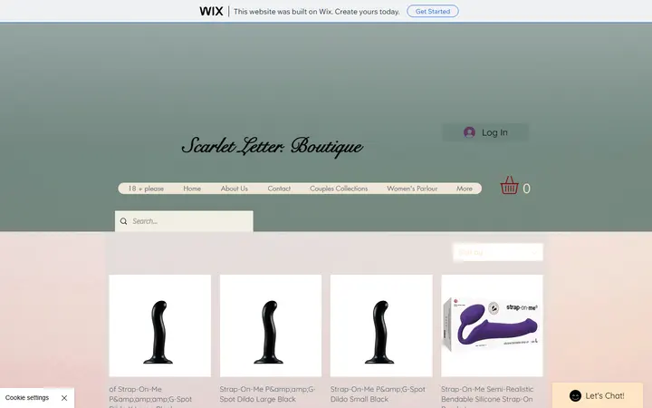
Task: Open the Strap-On-Me Semi-Realistic product thumbnail
Action: tap(492, 325)
